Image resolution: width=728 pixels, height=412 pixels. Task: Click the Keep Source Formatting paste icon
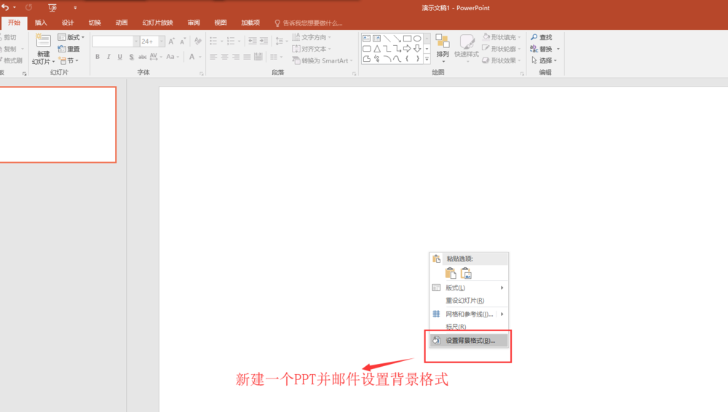(451, 274)
